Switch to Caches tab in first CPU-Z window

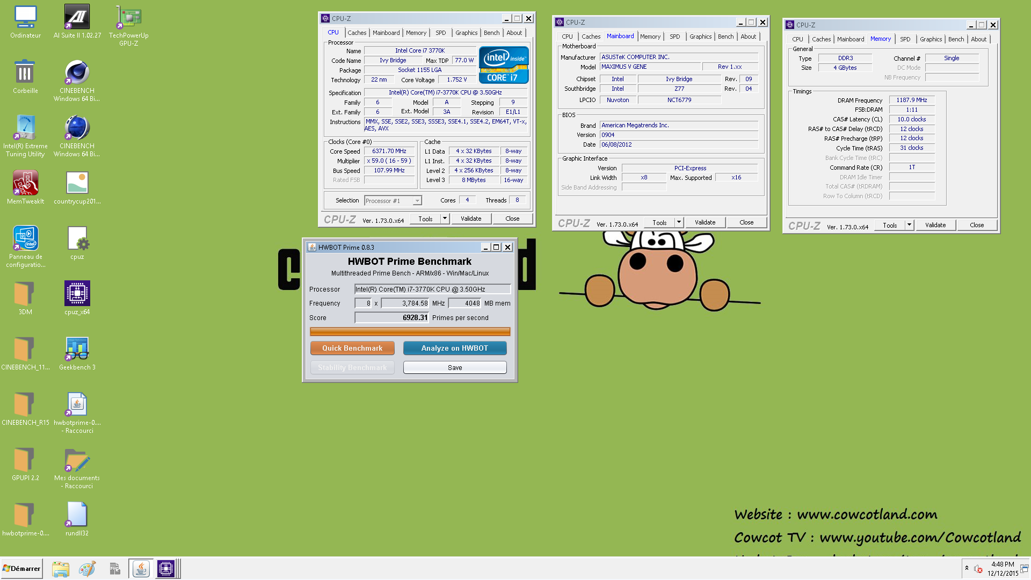[x=357, y=33]
